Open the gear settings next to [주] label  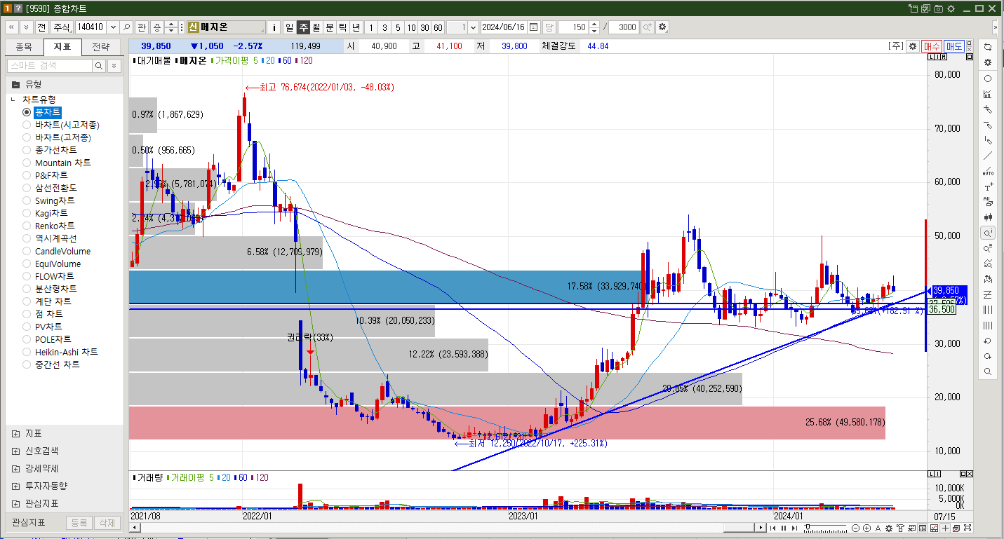click(x=912, y=46)
